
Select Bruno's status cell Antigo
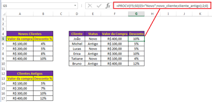pos(93,64)
